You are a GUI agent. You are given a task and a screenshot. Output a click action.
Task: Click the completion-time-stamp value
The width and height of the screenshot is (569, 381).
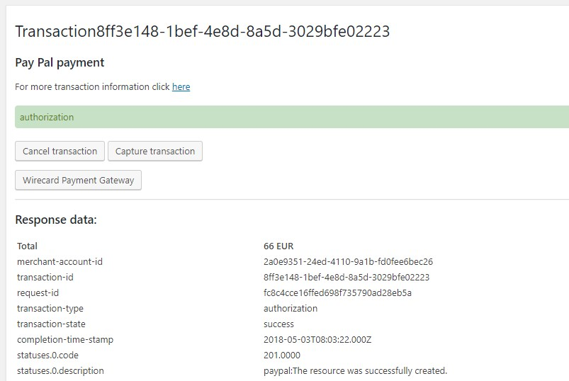317,339
